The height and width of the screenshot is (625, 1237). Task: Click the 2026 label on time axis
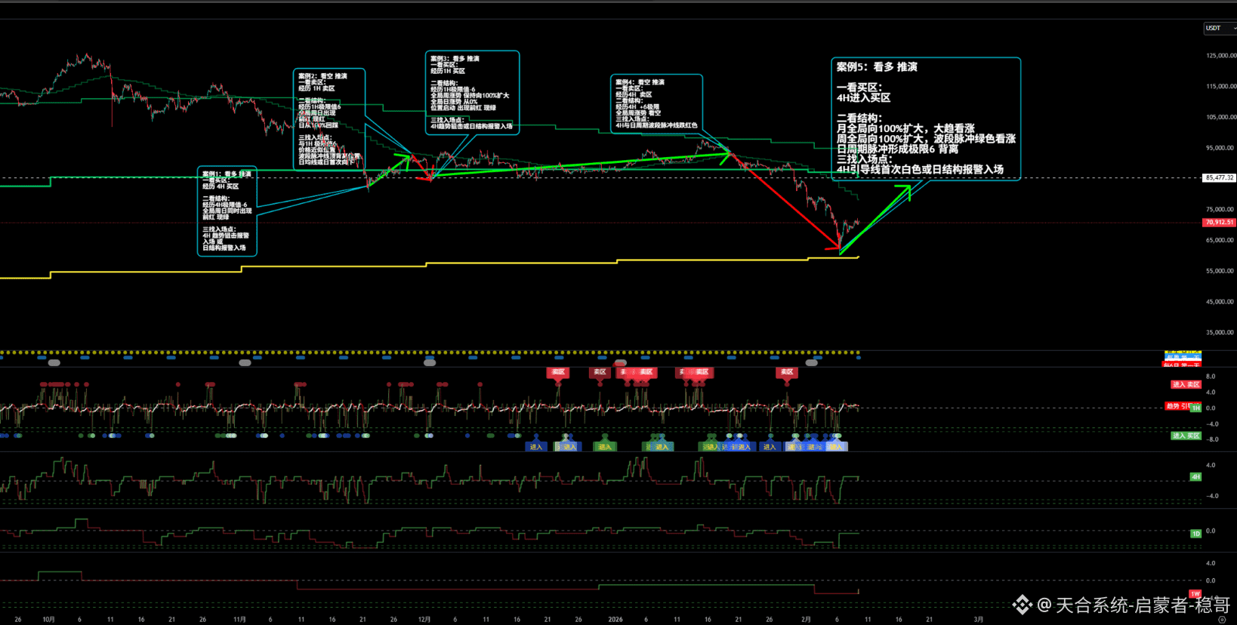tap(615, 619)
